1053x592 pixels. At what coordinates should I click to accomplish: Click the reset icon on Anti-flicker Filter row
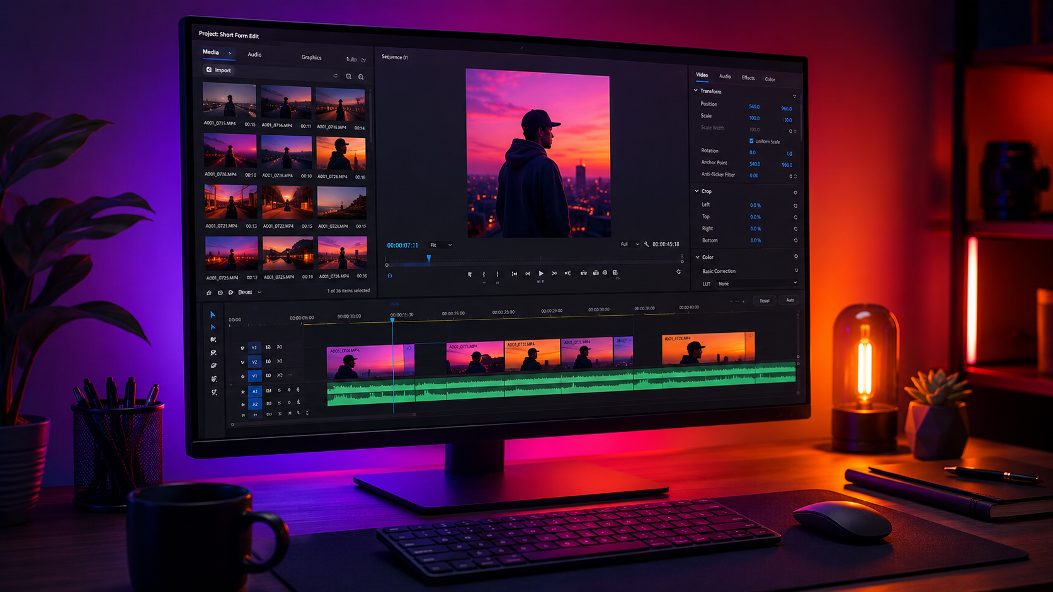coord(795,176)
